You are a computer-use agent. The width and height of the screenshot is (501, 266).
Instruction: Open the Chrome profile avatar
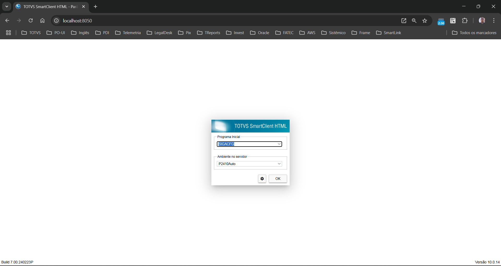point(482,21)
